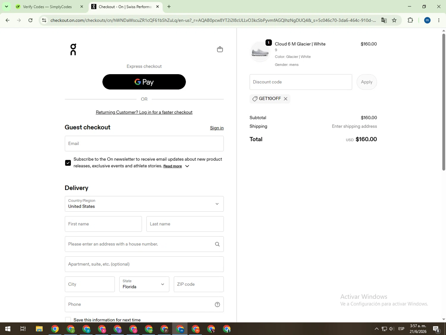Open the State dropdown showing Florida
The width and height of the screenshot is (446, 335).
click(144, 284)
